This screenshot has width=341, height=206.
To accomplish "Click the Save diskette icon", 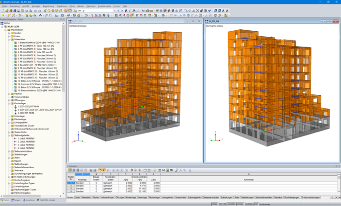I will [x=18, y=10].
